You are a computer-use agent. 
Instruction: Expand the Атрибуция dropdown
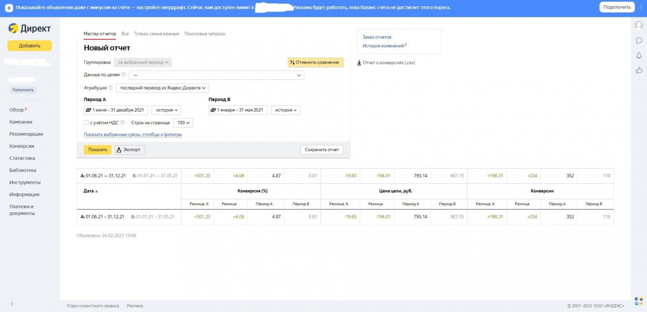162,88
